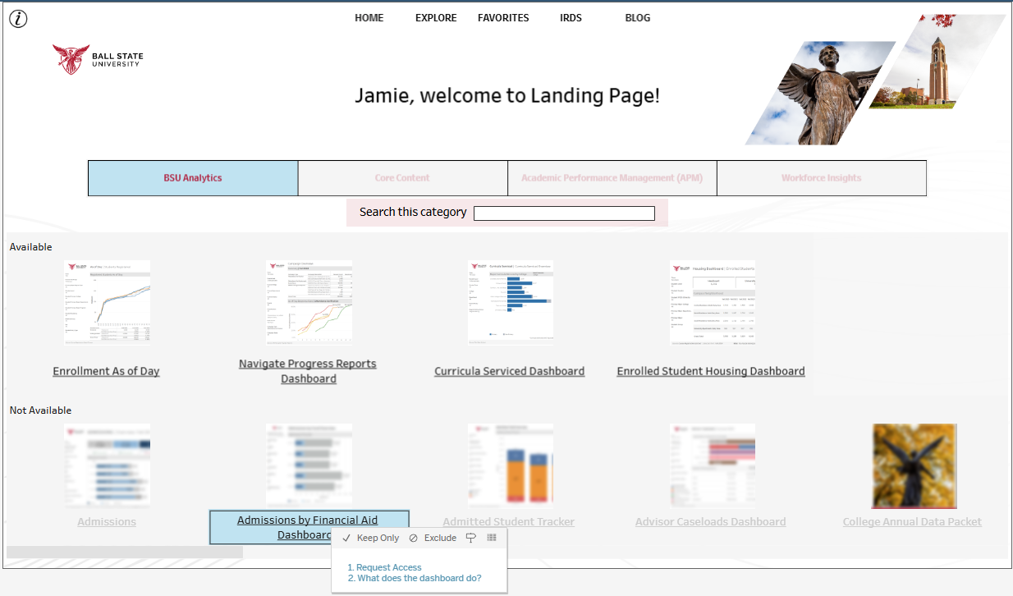This screenshot has width=1013, height=596.
Task: Click the group members signpost icon in tooltip
Action: pos(470,539)
